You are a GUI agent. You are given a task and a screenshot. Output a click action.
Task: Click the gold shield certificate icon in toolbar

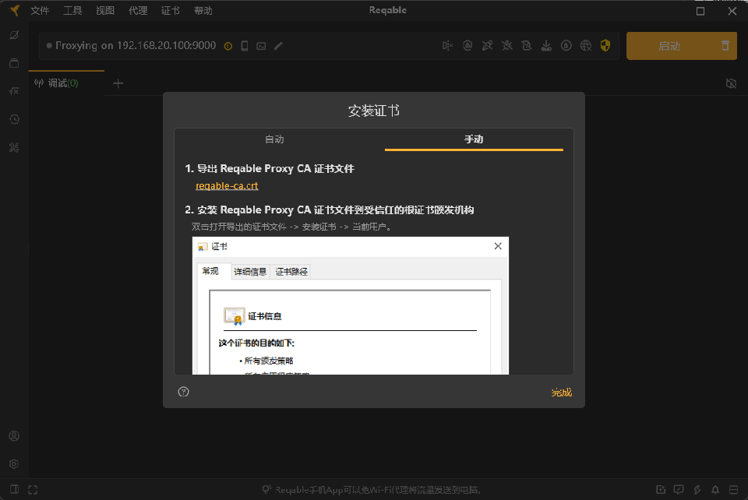click(x=605, y=45)
